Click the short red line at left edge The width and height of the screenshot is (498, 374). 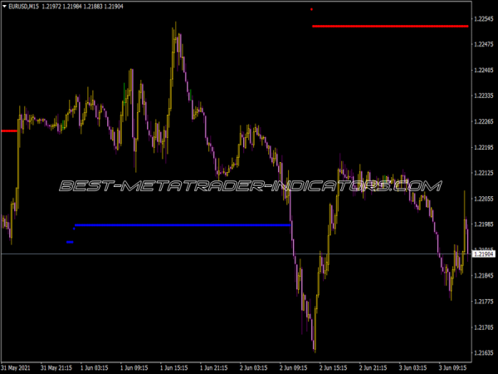(x=8, y=130)
